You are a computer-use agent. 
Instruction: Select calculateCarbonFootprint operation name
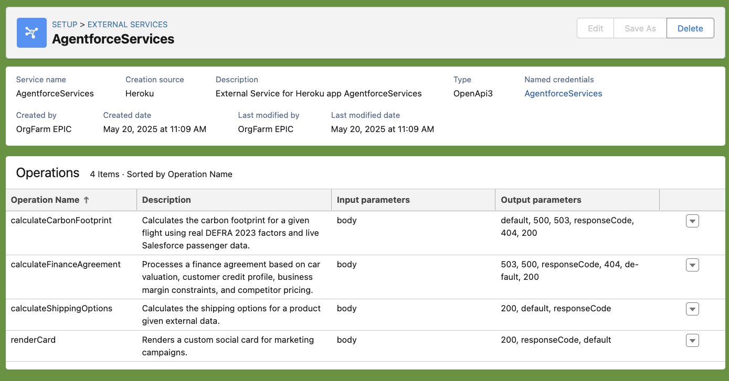(x=61, y=220)
